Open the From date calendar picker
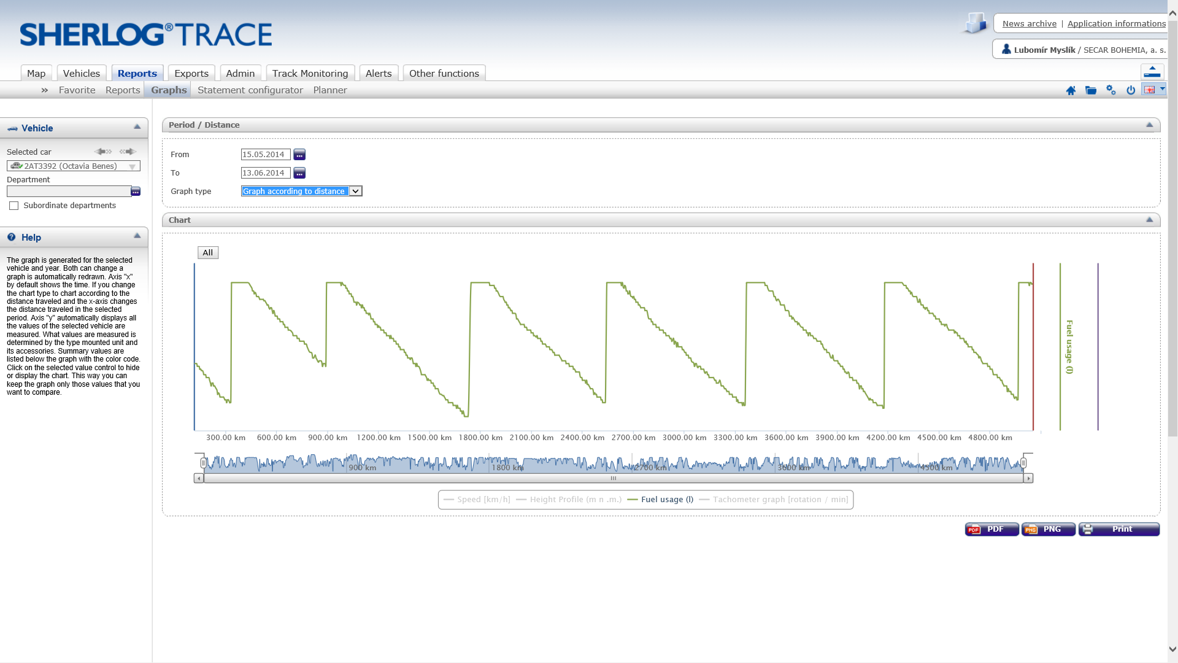Viewport: 1178px width, 663px height. (x=299, y=155)
